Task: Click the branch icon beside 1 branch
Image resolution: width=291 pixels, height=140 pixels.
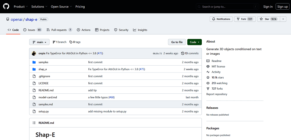Action: (54, 42)
